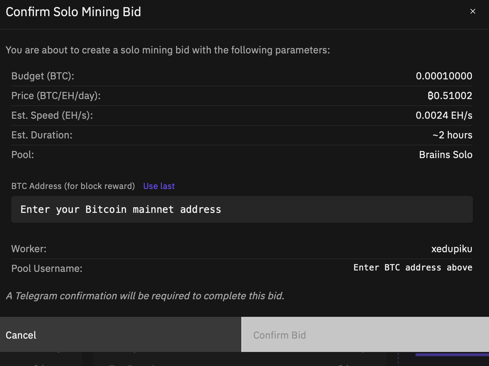This screenshot has width=489, height=366.
Task: Click the purple slider bar behind dialog
Action: click(452, 355)
